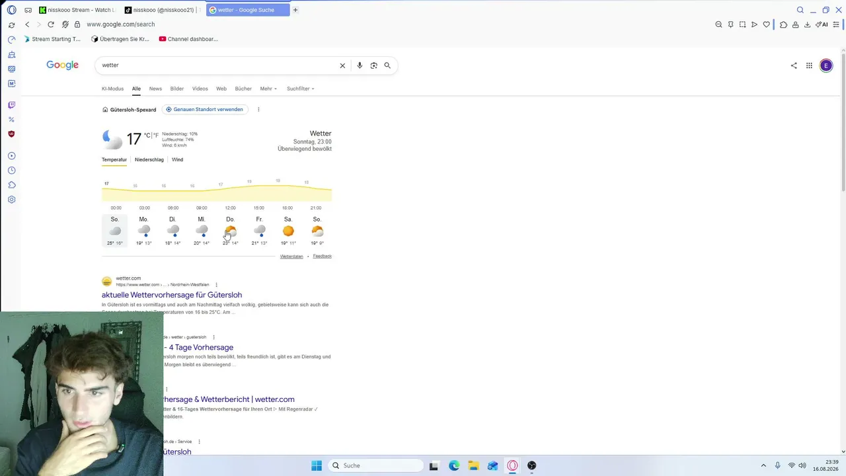Screen dimensions: 846x476
Task: Open more options for wetter.com result
Action: [x=216, y=285]
